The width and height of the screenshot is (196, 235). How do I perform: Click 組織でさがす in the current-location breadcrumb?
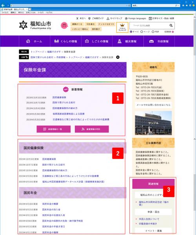54,52
